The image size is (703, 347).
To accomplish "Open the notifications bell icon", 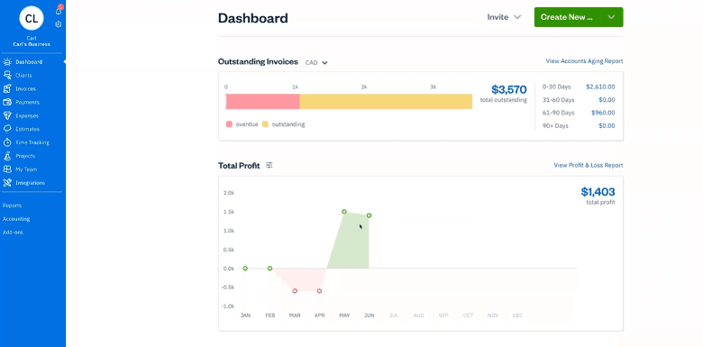I will tap(59, 11).
